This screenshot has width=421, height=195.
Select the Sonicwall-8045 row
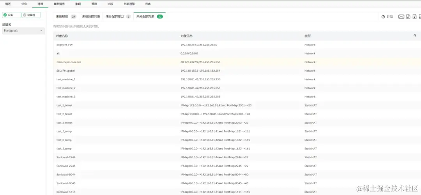pyautogui.click(x=237, y=183)
